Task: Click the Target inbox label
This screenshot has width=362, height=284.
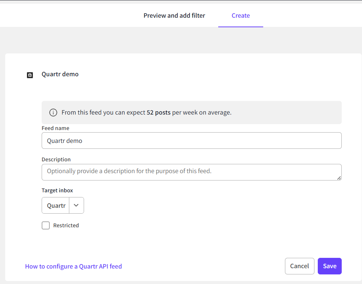Action: (x=57, y=190)
